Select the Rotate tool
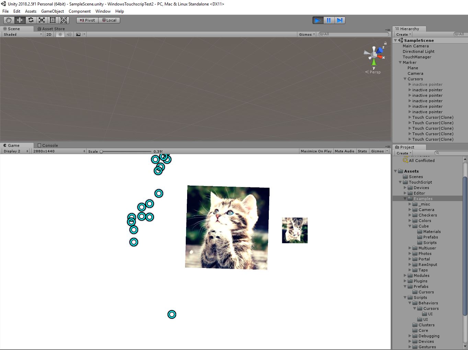 point(31,20)
